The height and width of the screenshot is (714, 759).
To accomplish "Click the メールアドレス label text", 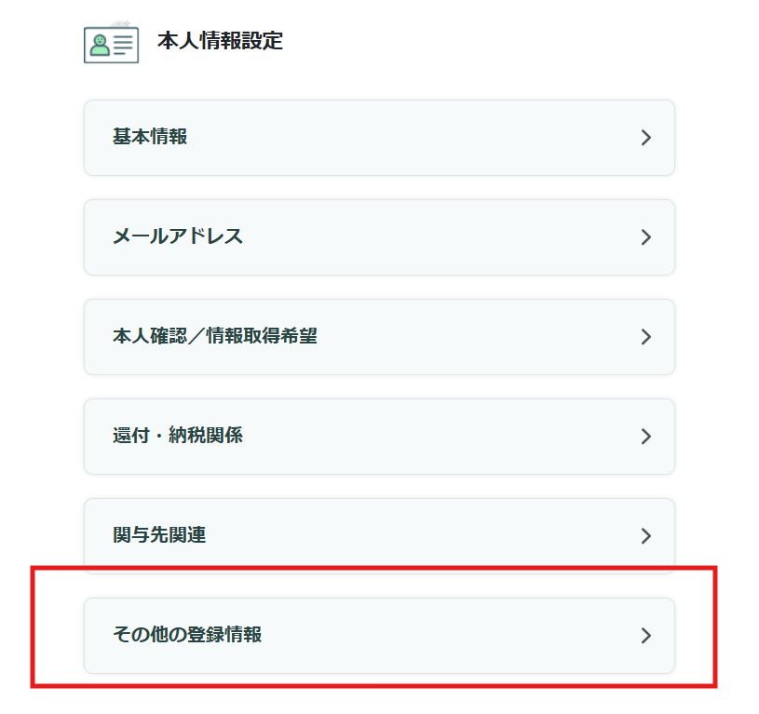I will (x=178, y=237).
